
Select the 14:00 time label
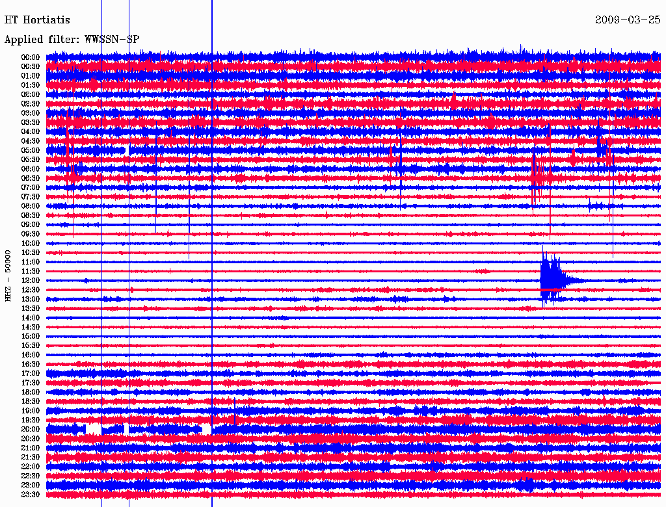click(x=31, y=318)
